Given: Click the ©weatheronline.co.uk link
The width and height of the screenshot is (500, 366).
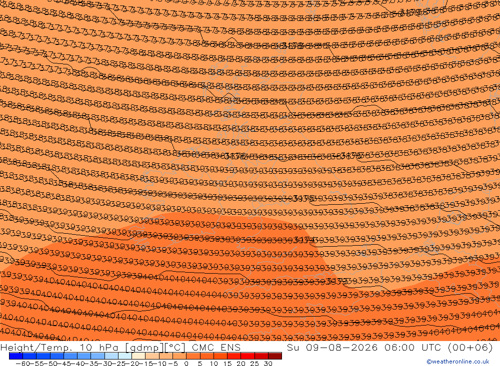Looking at the screenshot, I should (x=457, y=362).
